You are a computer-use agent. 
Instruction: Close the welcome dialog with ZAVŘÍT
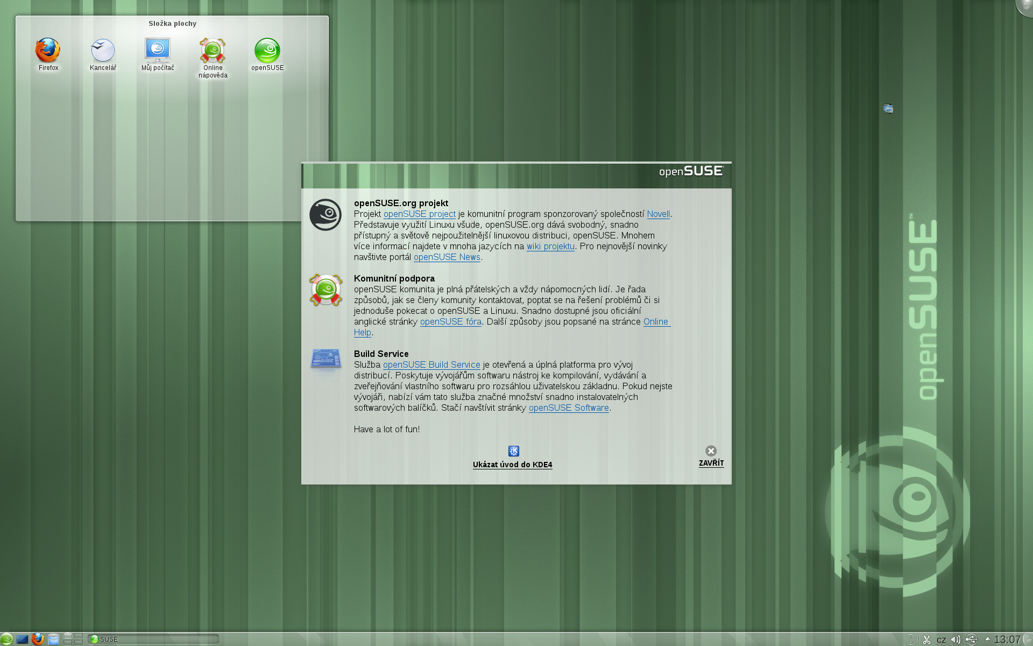click(711, 456)
